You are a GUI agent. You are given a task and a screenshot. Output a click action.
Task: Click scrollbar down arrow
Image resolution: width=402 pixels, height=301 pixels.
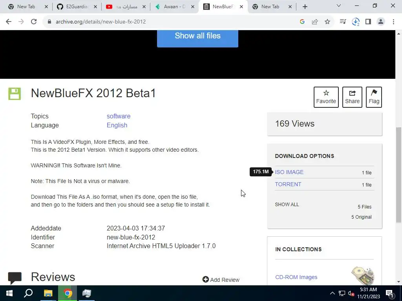399,282
